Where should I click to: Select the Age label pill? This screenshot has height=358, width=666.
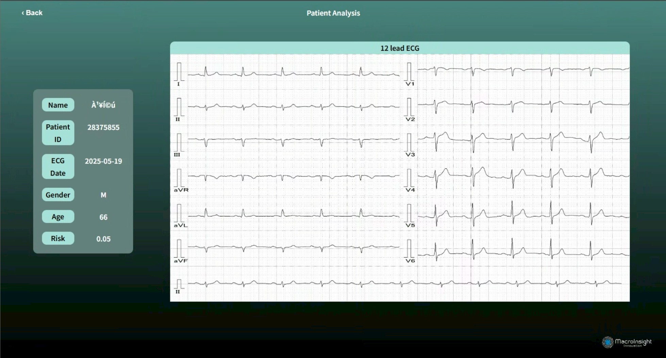[x=58, y=216]
